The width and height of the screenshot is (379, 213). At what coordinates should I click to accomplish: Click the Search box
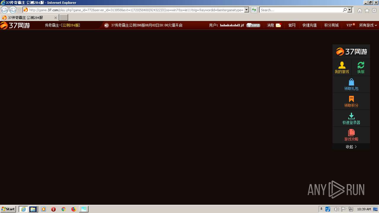(x=301, y=10)
